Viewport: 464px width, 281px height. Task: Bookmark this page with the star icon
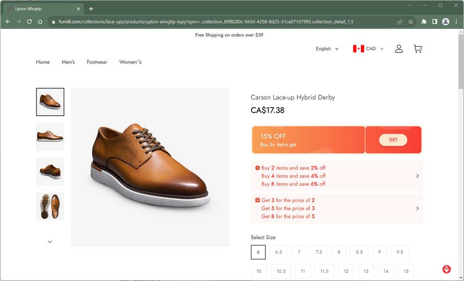[411, 22]
